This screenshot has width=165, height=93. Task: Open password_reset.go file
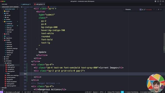pos(12,49)
